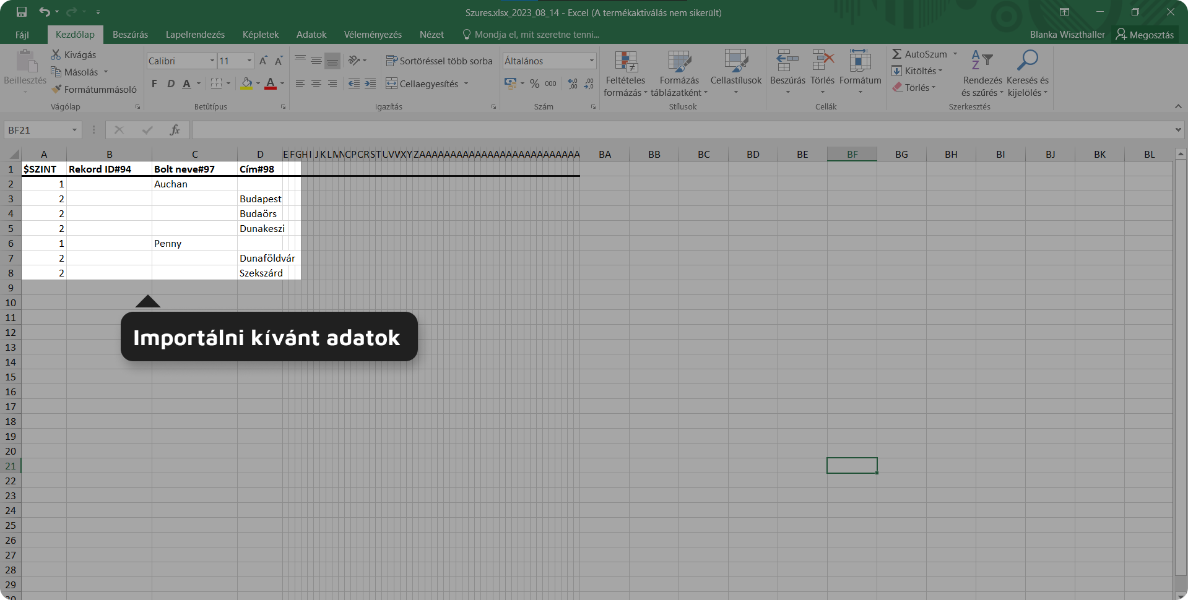
Task: Click the Undo arrow icon
Action: coord(45,12)
